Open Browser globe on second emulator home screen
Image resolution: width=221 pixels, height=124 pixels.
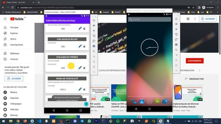[165, 101]
